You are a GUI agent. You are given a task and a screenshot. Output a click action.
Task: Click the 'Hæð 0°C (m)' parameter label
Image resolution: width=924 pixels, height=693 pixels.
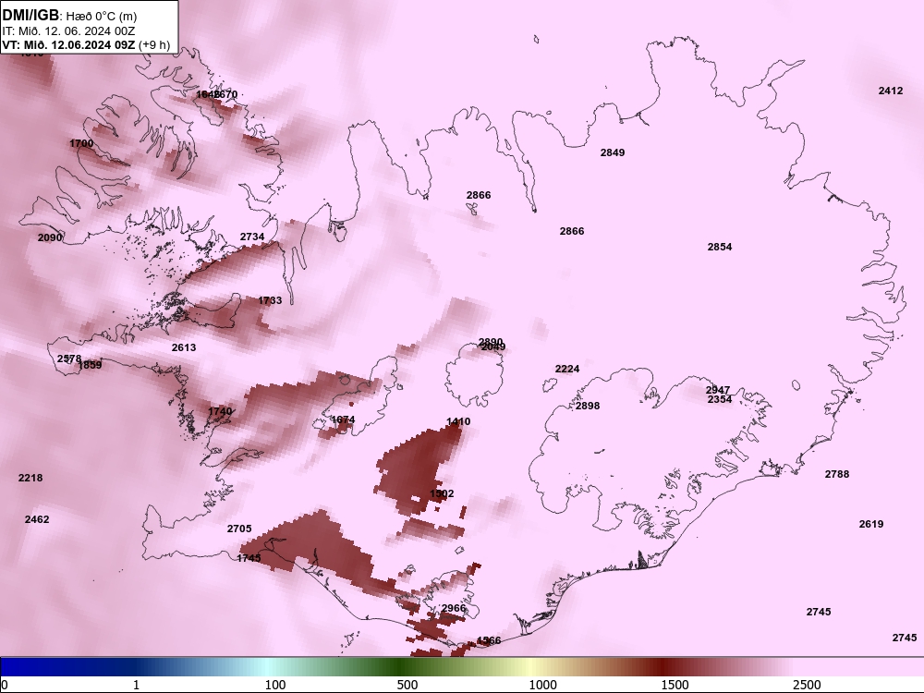tap(102, 17)
